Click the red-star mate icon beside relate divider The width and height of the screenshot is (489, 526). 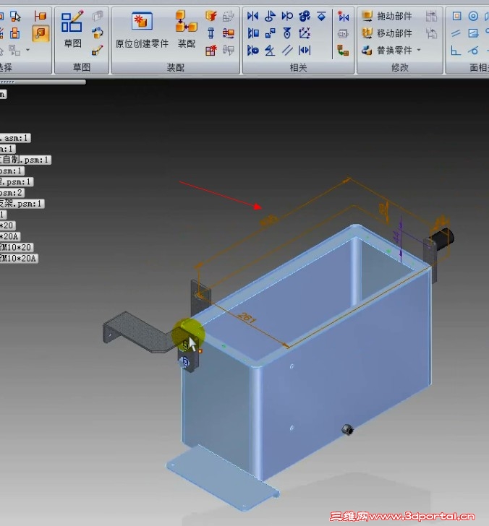(343, 16)
